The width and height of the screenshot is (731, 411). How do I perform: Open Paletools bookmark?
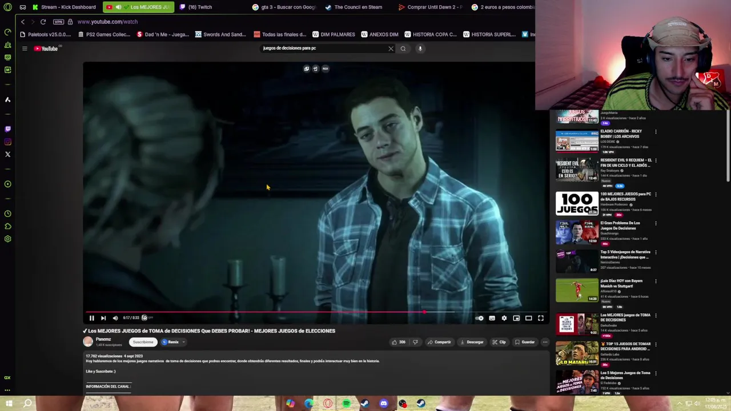(x=45, y=34)
